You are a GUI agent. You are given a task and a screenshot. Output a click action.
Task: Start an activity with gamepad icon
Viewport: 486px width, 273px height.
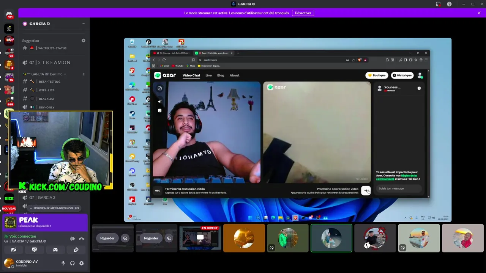point(55,249)
